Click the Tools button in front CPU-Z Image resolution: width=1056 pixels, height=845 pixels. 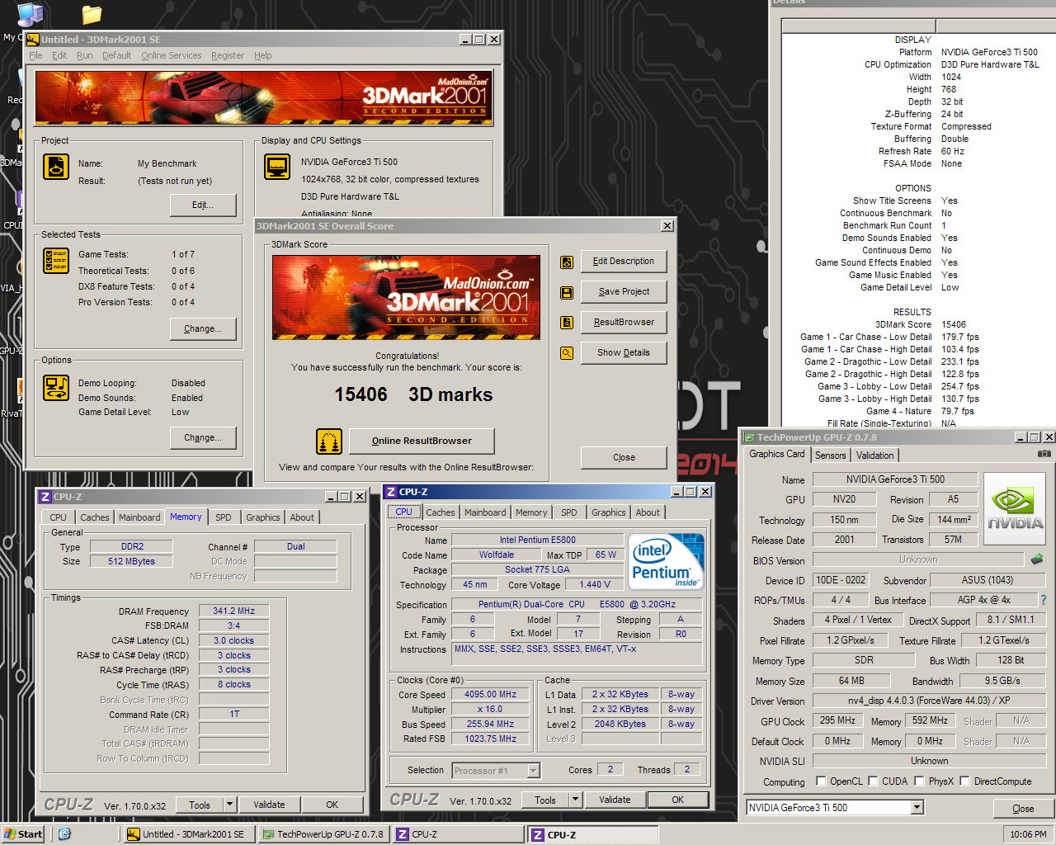tap(545, 800)
